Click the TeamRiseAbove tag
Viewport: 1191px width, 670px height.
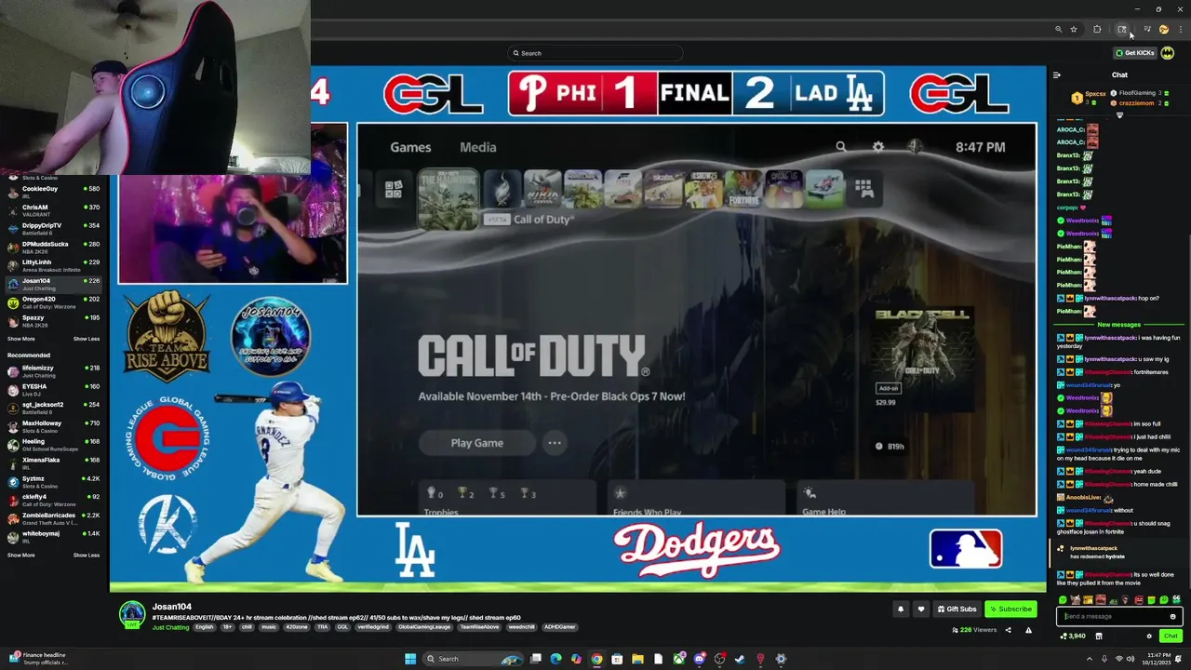(x=479, y=627)
